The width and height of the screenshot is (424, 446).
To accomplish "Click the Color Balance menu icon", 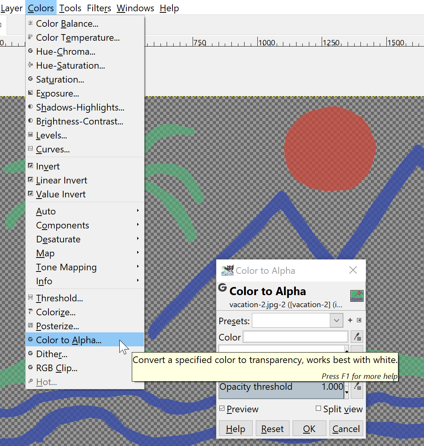I will 31,23.
